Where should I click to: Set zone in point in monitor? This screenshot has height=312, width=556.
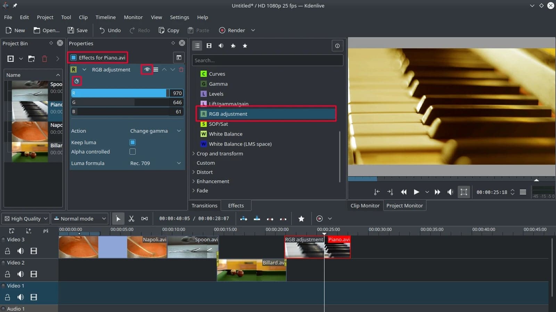coord(377,192)
